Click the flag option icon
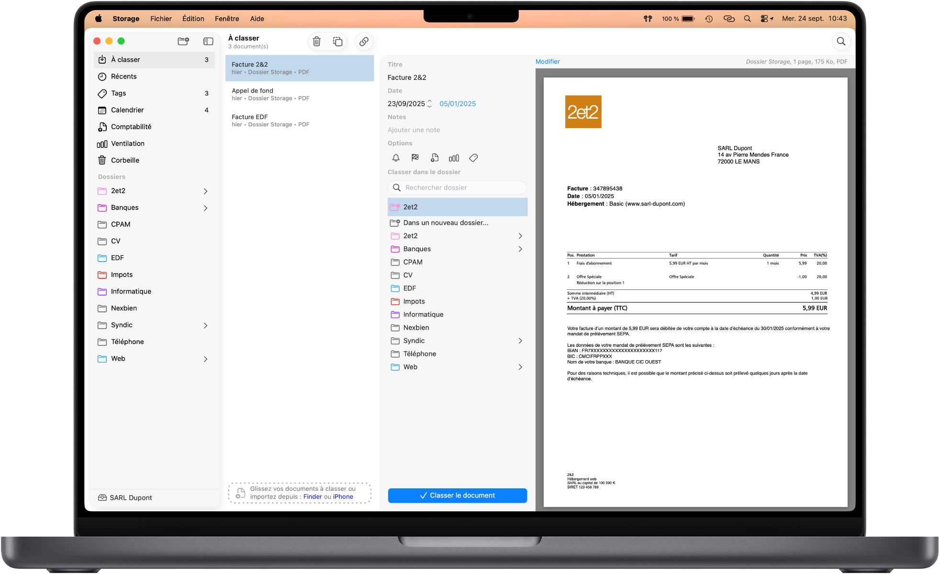The image size is (940, 574). (x=415, y=158)
